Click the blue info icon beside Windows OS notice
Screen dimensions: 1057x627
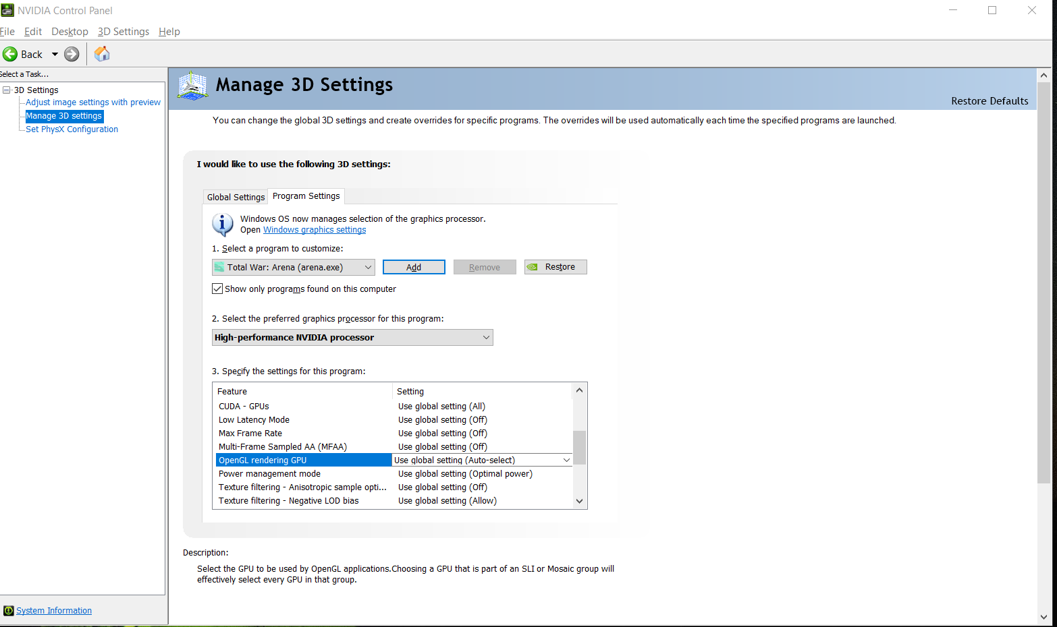tap(223, 224)
